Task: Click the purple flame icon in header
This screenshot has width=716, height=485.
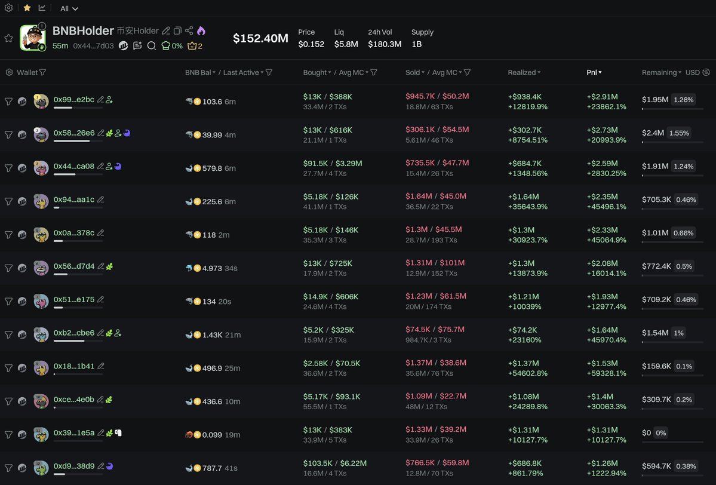Action: [x=201, y=30]
